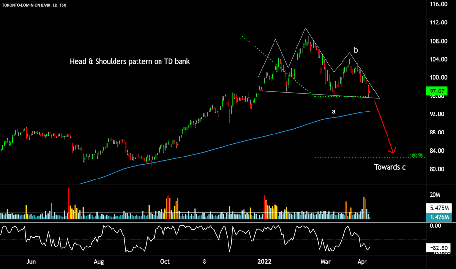Click the Mar label on time axis
This screenshot has width=456, height=269.
click(x=325, y=262)
